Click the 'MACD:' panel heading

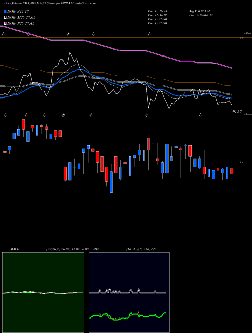tap(15, 249)
